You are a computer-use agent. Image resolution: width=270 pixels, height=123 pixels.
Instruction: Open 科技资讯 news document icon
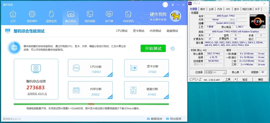pos(128,14)
